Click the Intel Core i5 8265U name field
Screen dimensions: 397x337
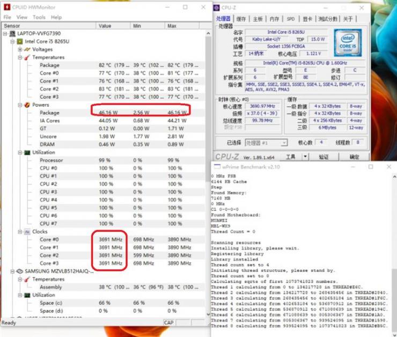[x=286, y=32]
